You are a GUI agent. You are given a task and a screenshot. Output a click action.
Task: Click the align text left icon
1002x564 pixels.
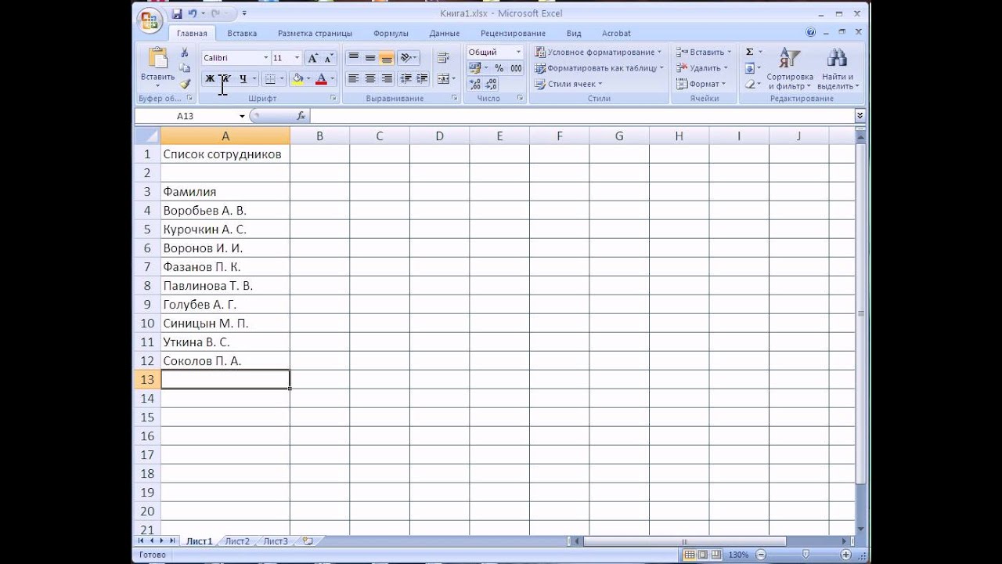tap(354, 79)
